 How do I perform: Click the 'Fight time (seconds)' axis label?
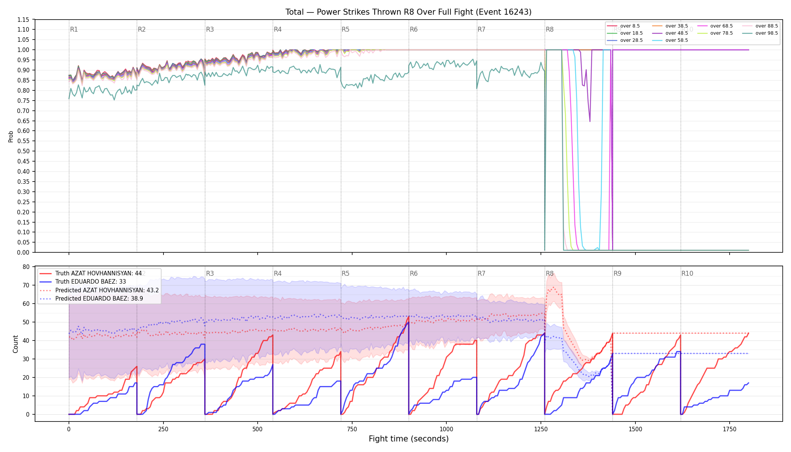pos(409,439)
